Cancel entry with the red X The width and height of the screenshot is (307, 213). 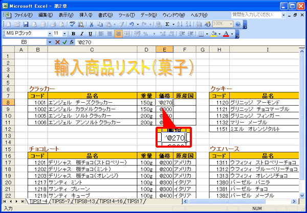tap(57, 42)
